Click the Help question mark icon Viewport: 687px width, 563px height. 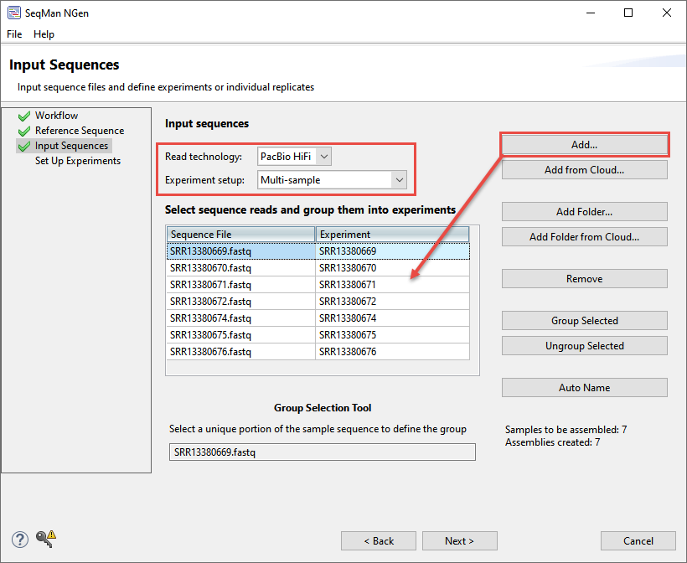tap(18, 539)
